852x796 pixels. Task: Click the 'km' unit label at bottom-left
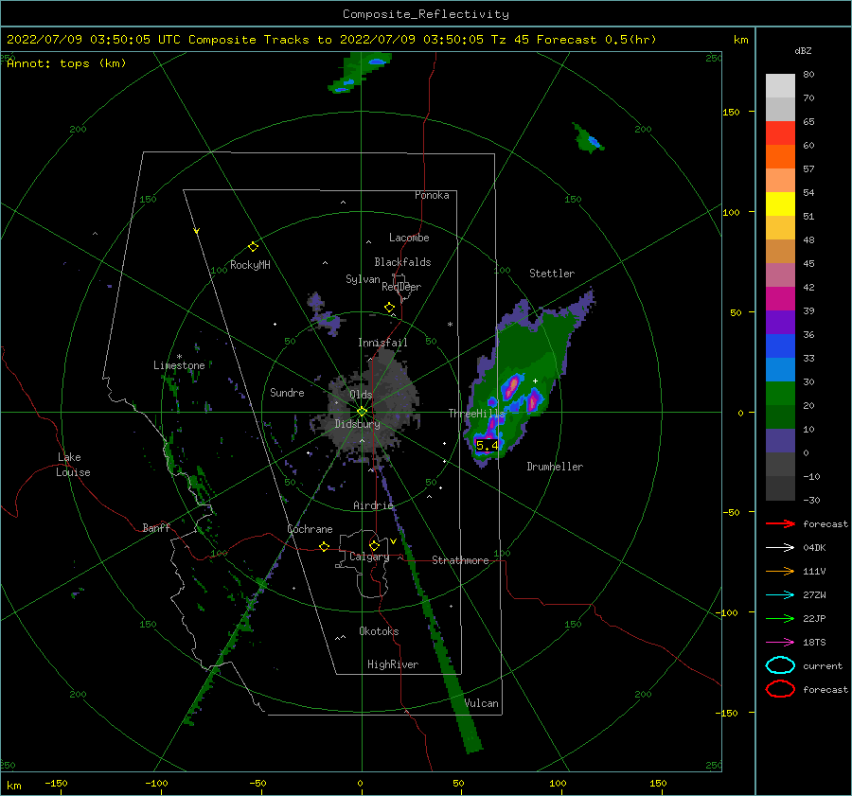(x=13, y=786)
